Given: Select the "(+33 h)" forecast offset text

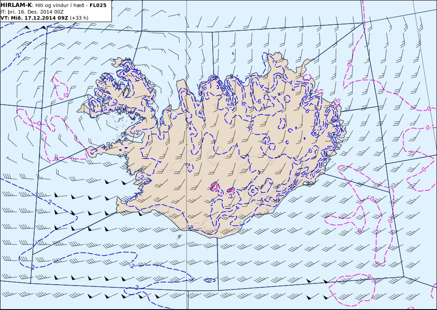Looking at the screenshot, I should (79, 18).
